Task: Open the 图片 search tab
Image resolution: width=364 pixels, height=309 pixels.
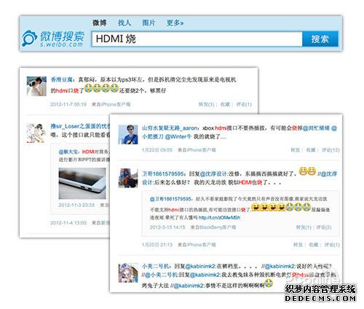Action: pos(149,23)
